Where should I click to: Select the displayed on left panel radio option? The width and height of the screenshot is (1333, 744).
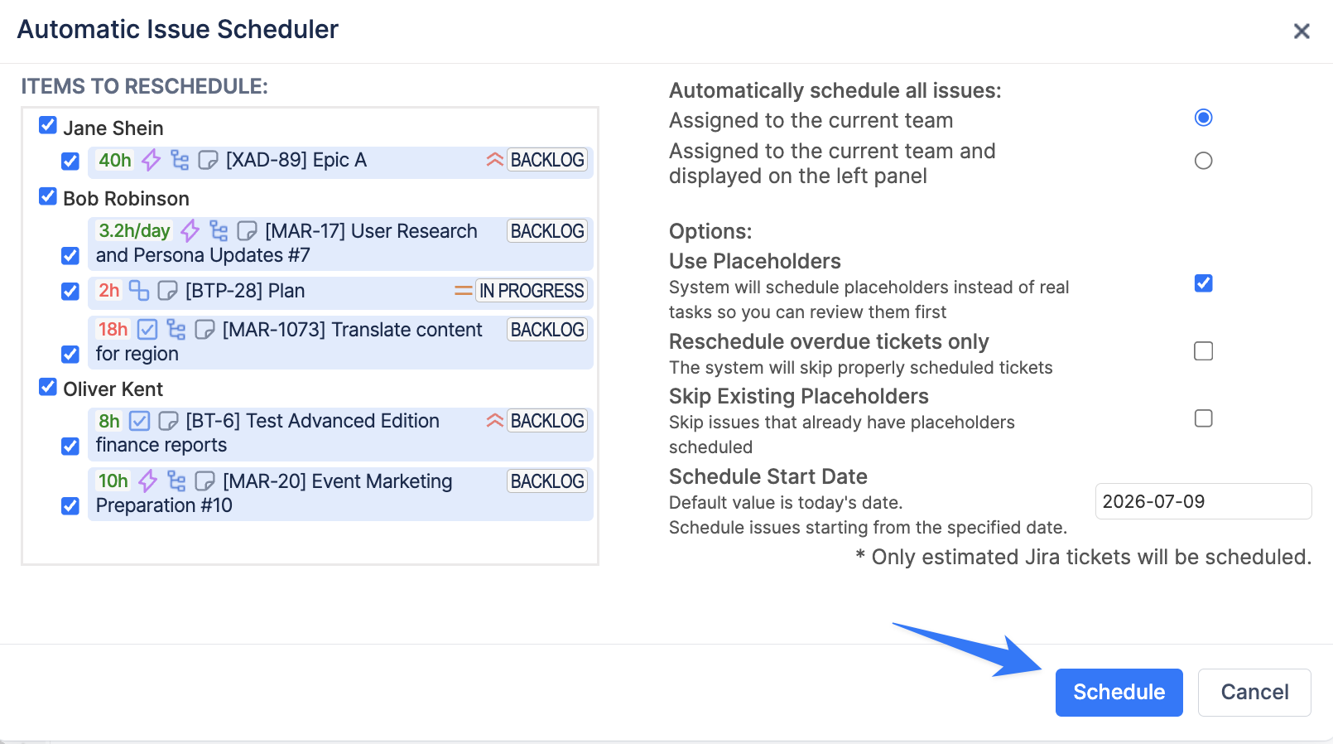tap(1204, 161)
